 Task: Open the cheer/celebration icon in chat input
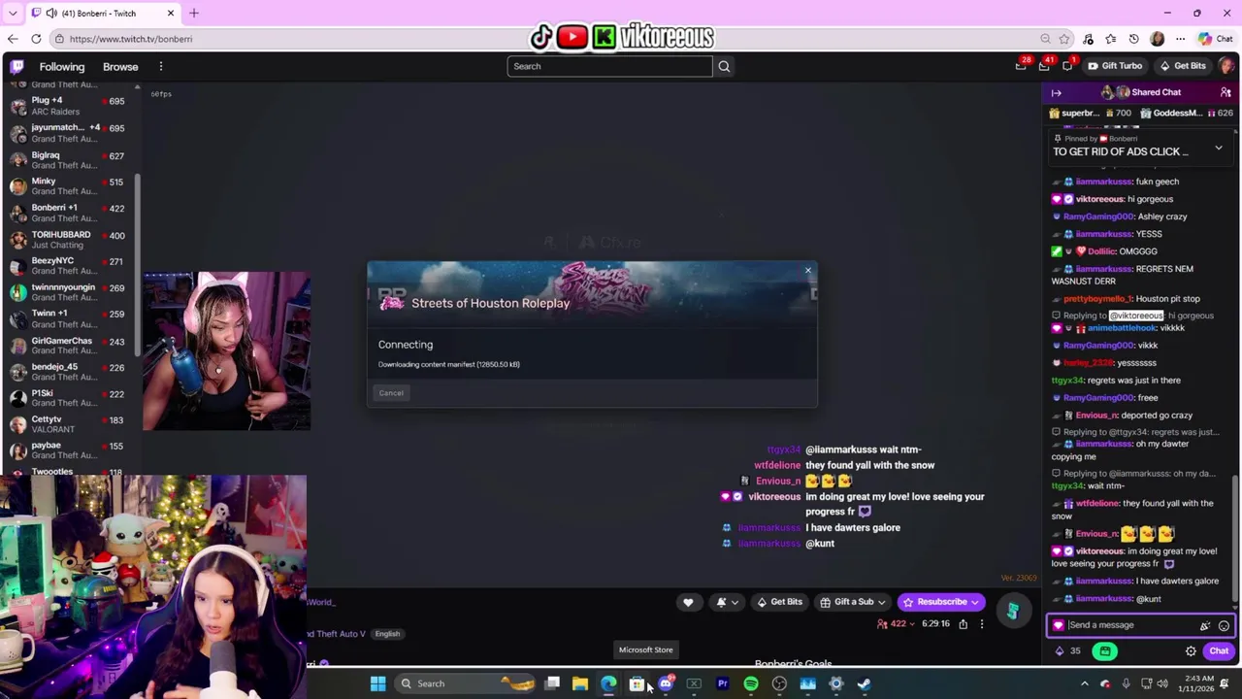pyautogui.click(x=1205, y=626)
